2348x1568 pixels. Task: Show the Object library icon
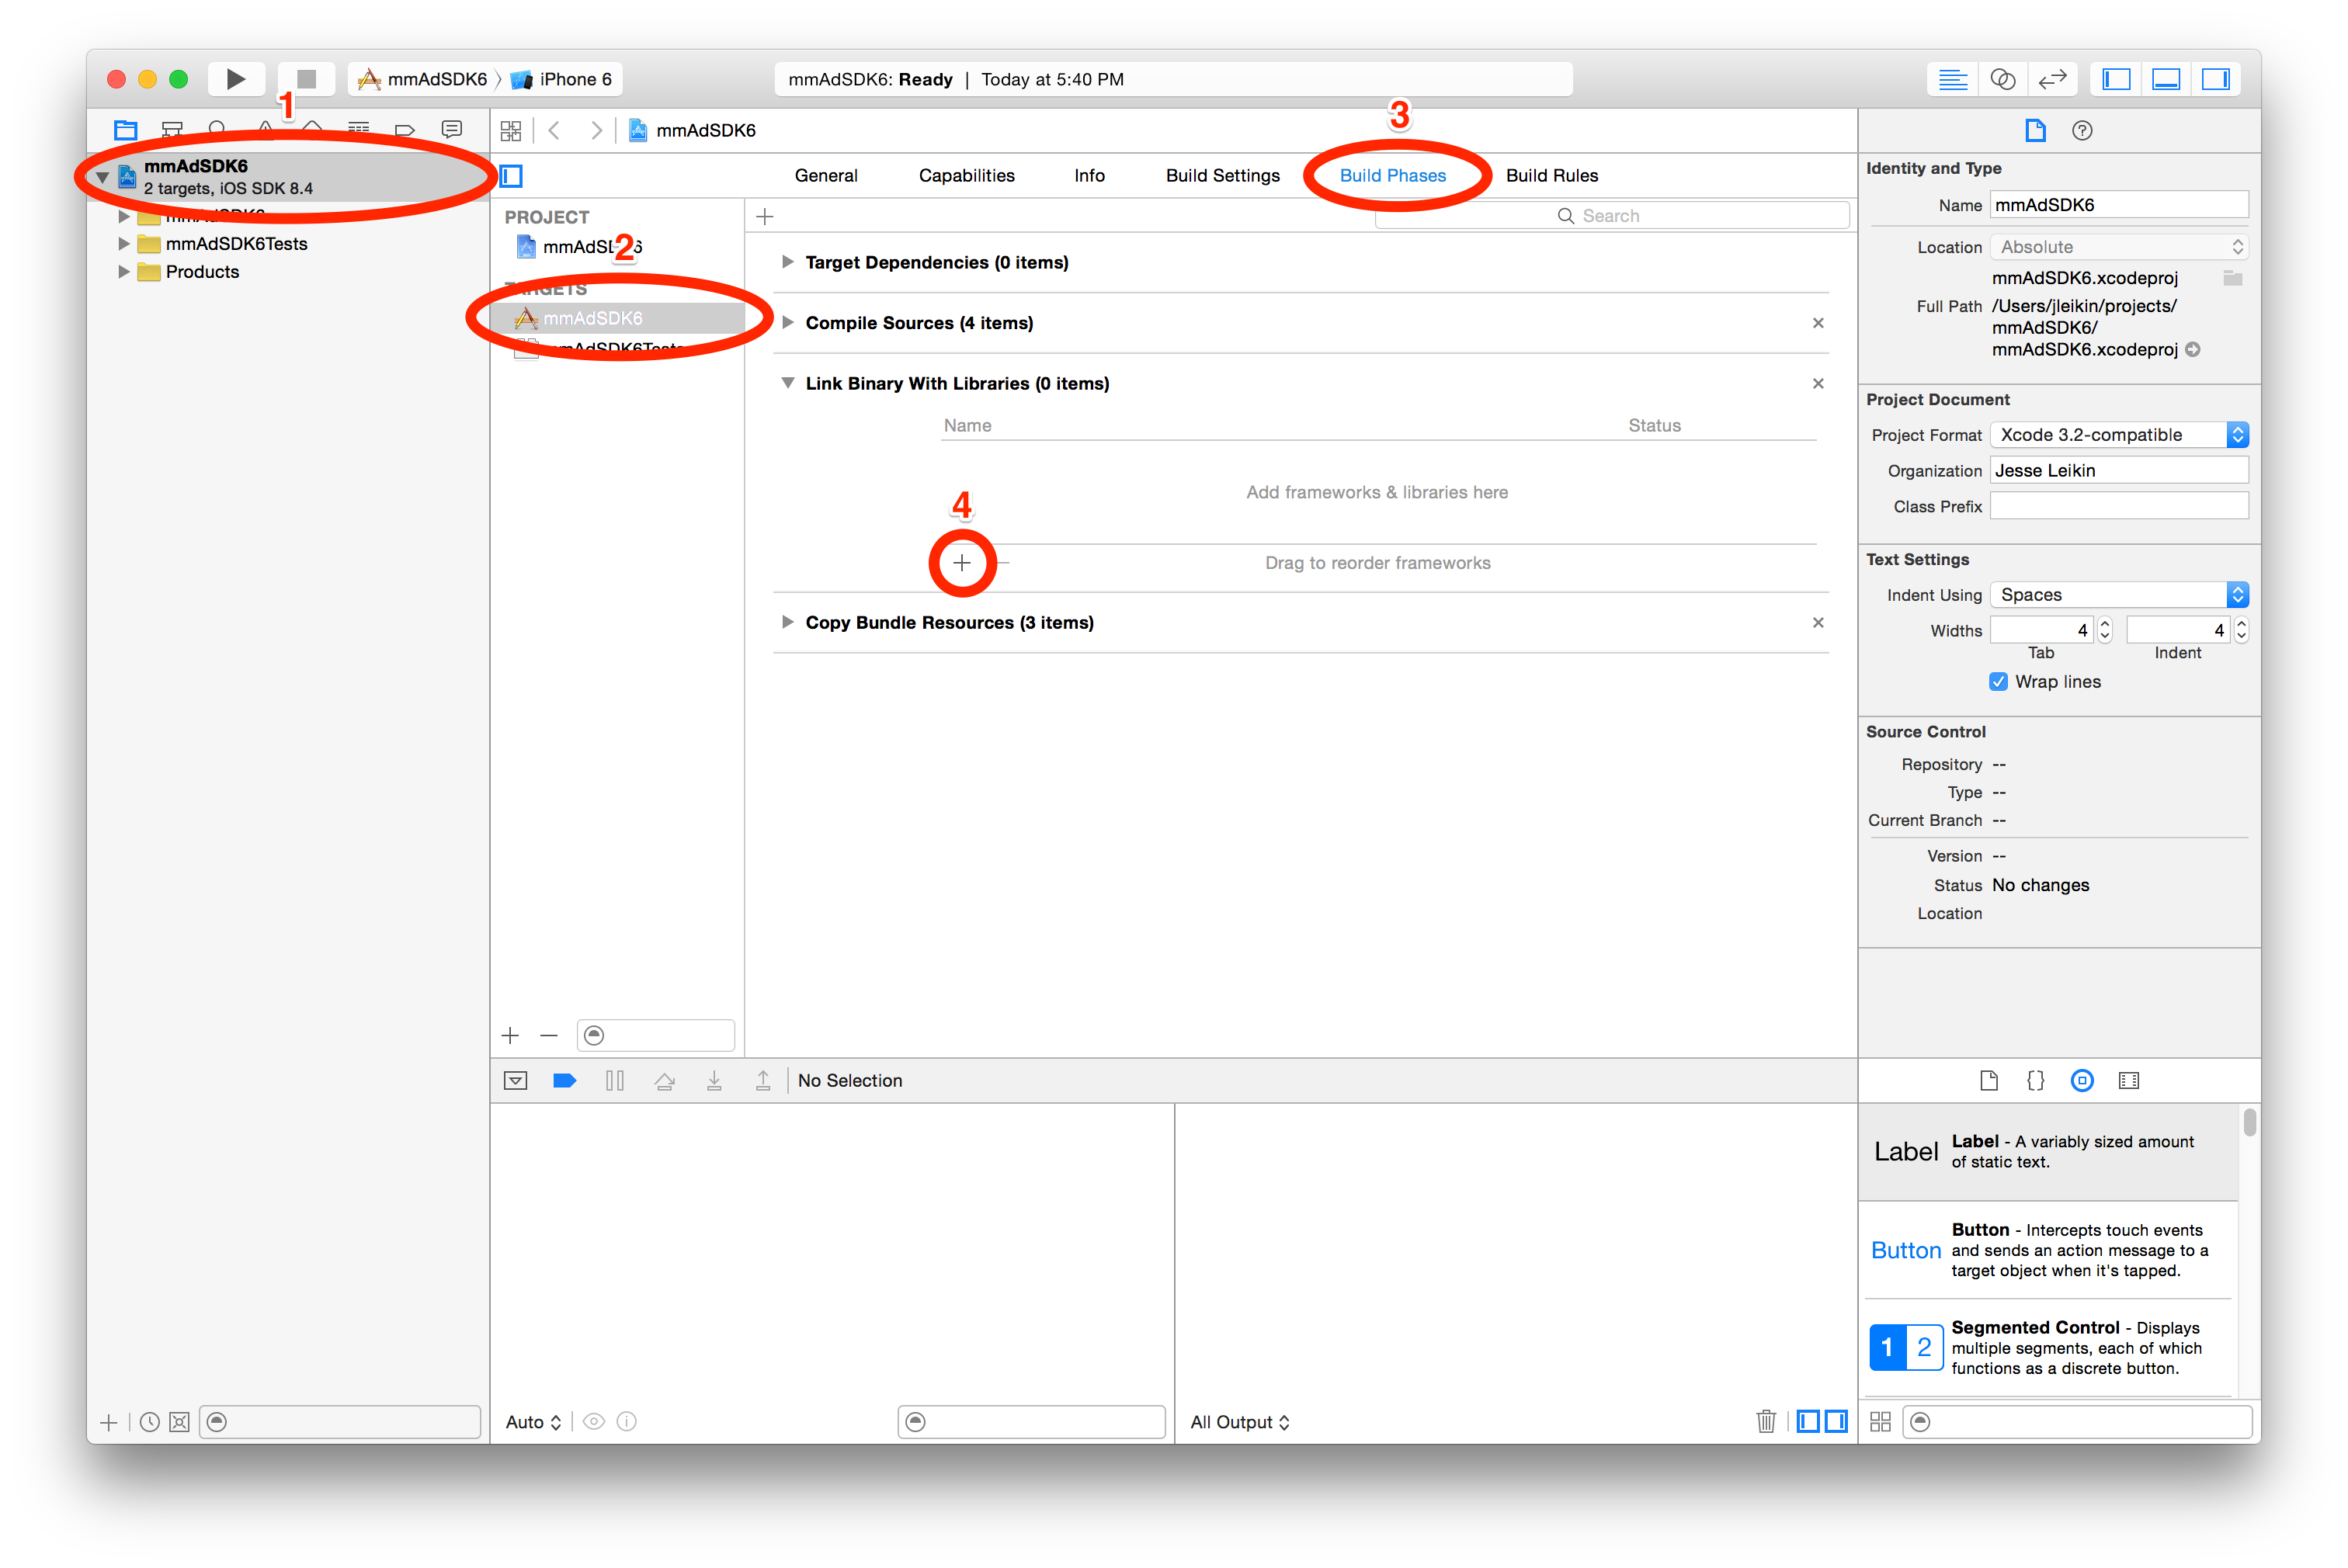(x=2082, y=1080)
